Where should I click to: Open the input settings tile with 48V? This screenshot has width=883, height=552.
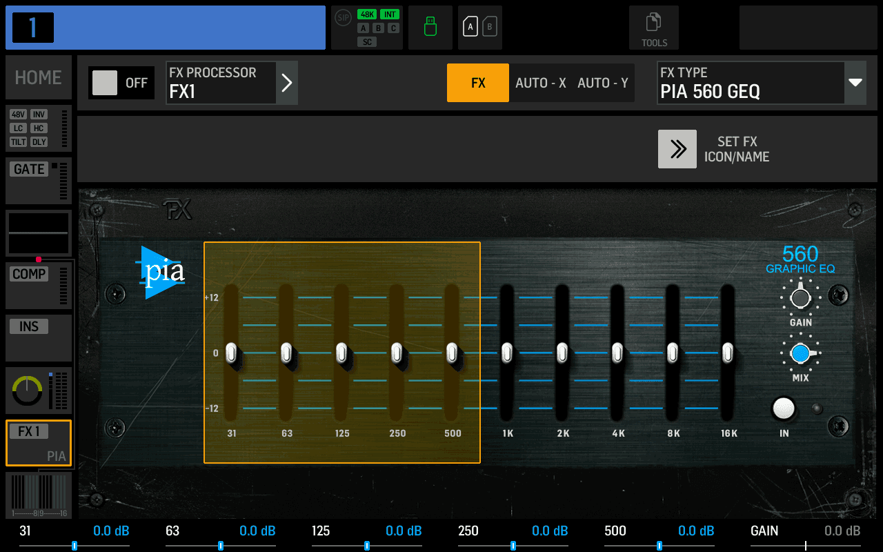[x=39, y=128]
